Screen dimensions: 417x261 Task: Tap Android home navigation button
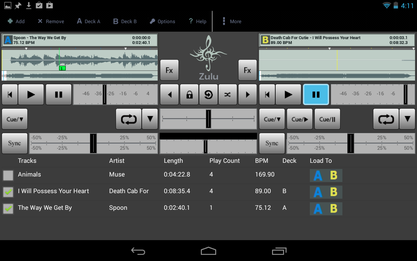click(x=208, y=251)
